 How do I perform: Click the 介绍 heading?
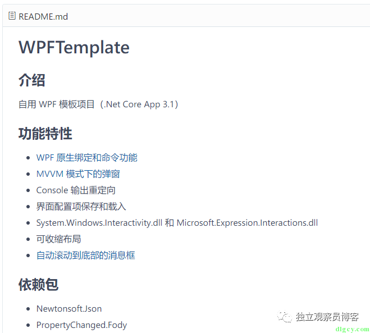[32, 80]
